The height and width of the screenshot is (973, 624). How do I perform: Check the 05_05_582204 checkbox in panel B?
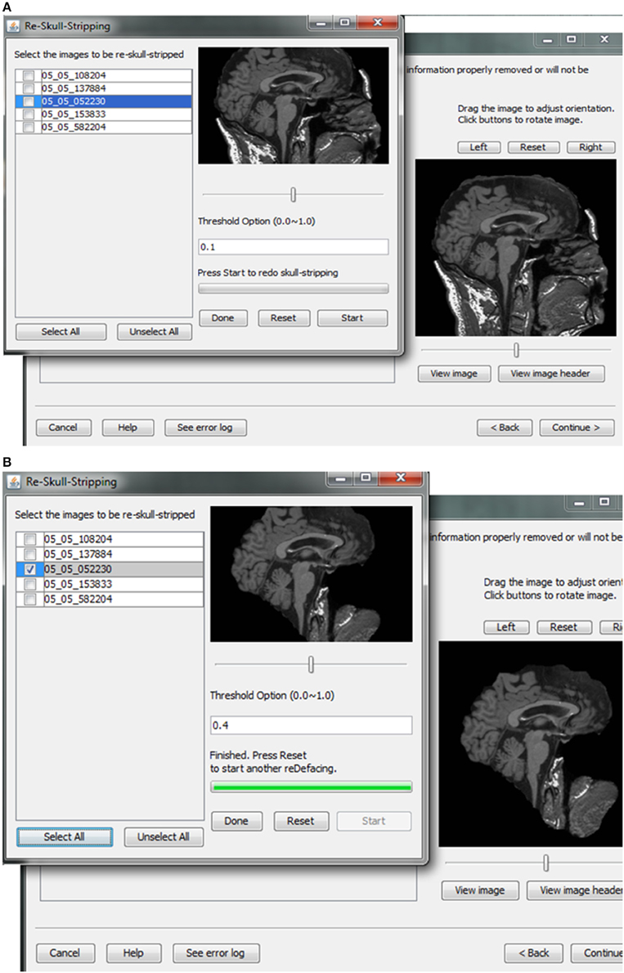click(x=29, y=599)
